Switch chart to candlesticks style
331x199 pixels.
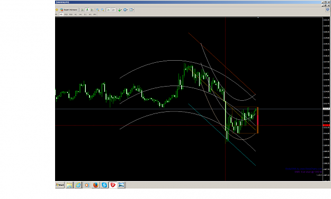tap(87, 10)
